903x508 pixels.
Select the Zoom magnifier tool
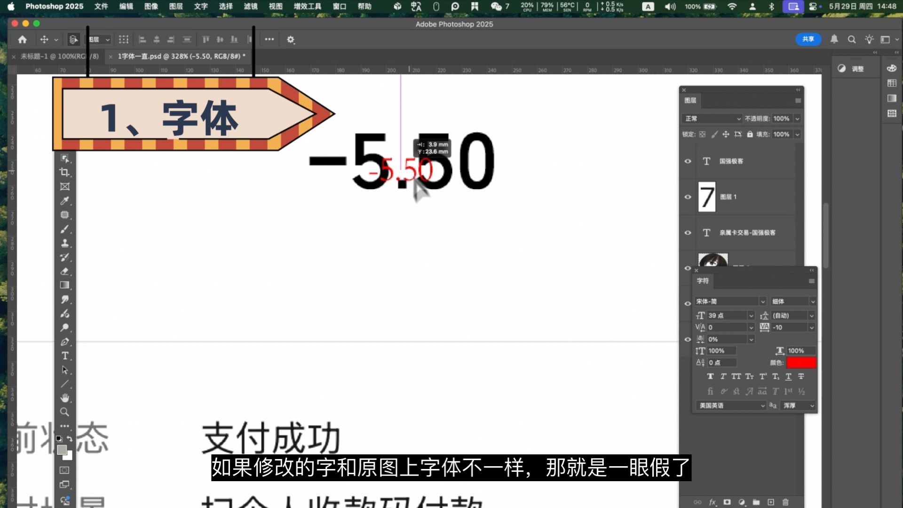pos(64,412)
